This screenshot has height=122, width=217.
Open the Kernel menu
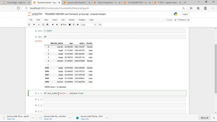72,20
